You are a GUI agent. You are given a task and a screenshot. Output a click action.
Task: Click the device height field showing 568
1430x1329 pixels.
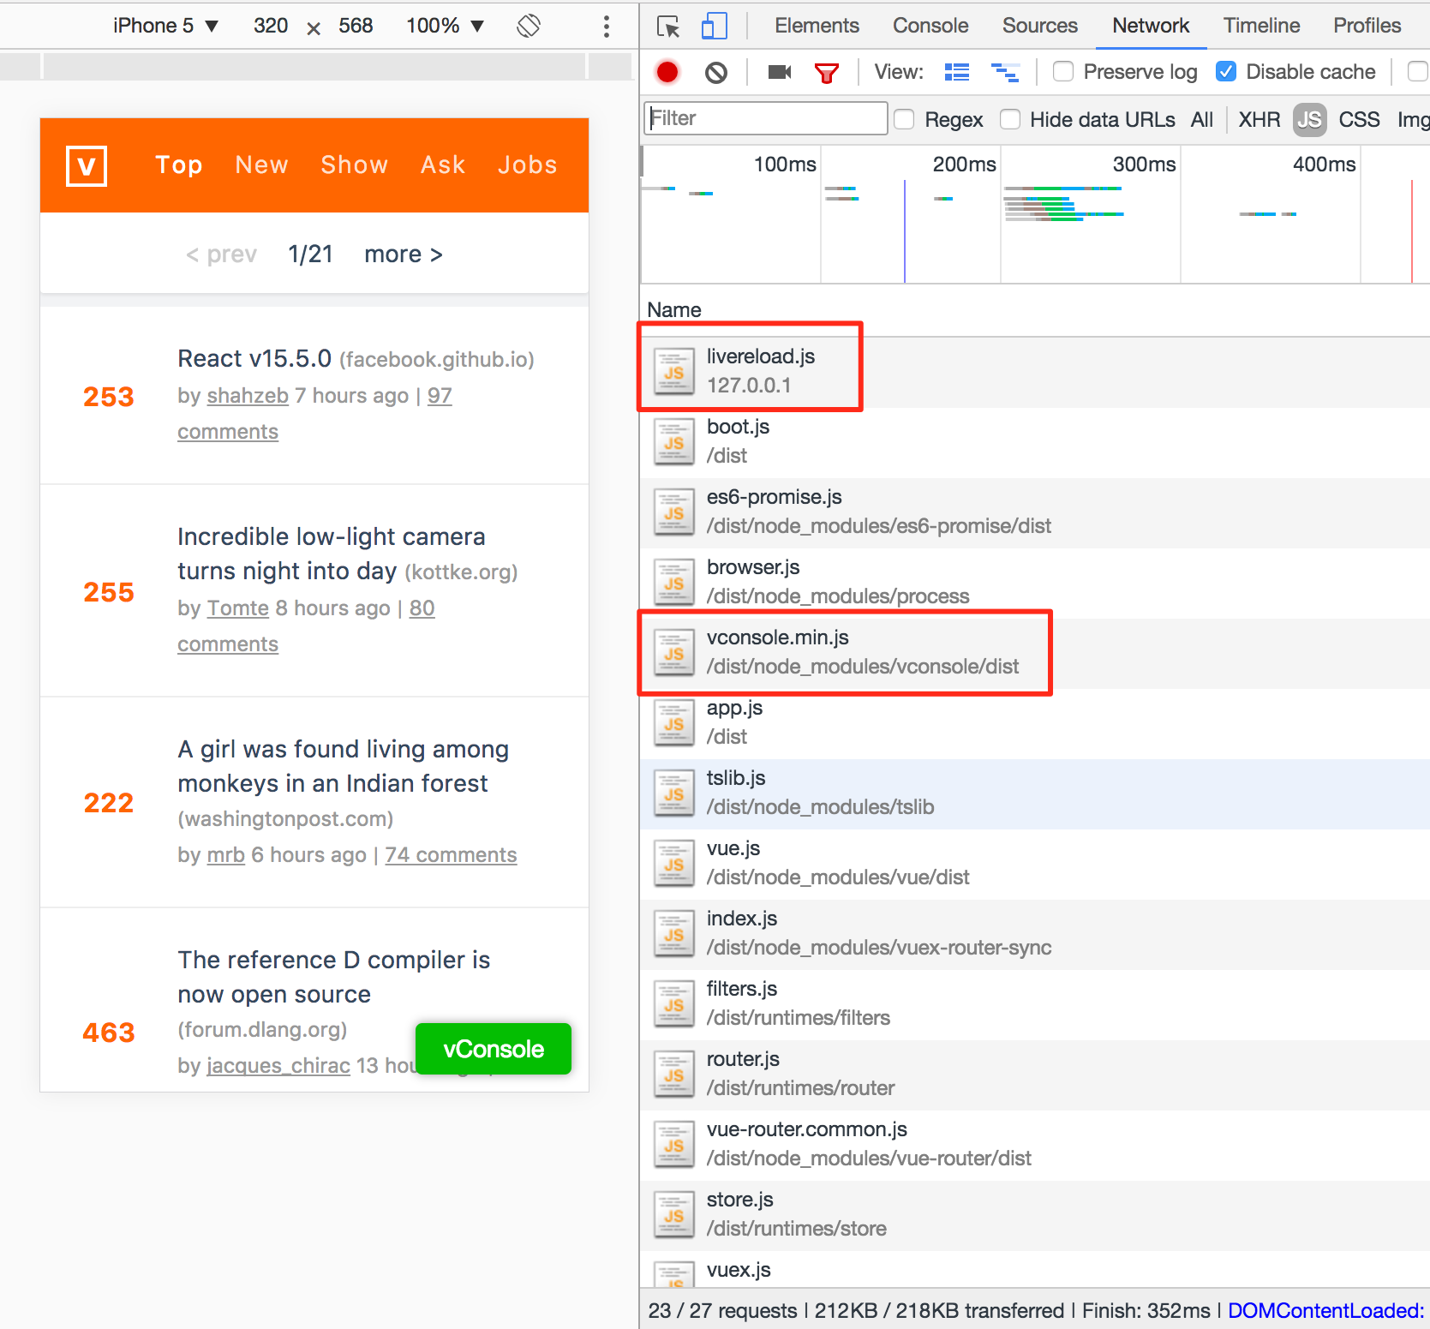click(x=356, y=26)
